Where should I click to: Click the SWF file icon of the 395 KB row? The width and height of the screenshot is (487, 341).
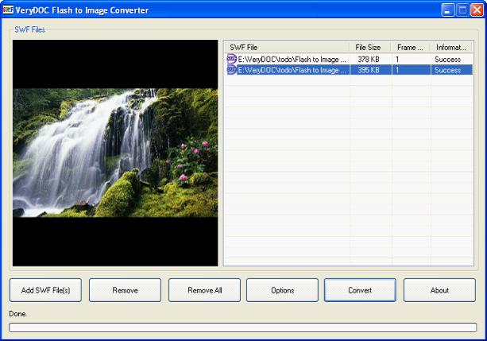coord(232,70)
